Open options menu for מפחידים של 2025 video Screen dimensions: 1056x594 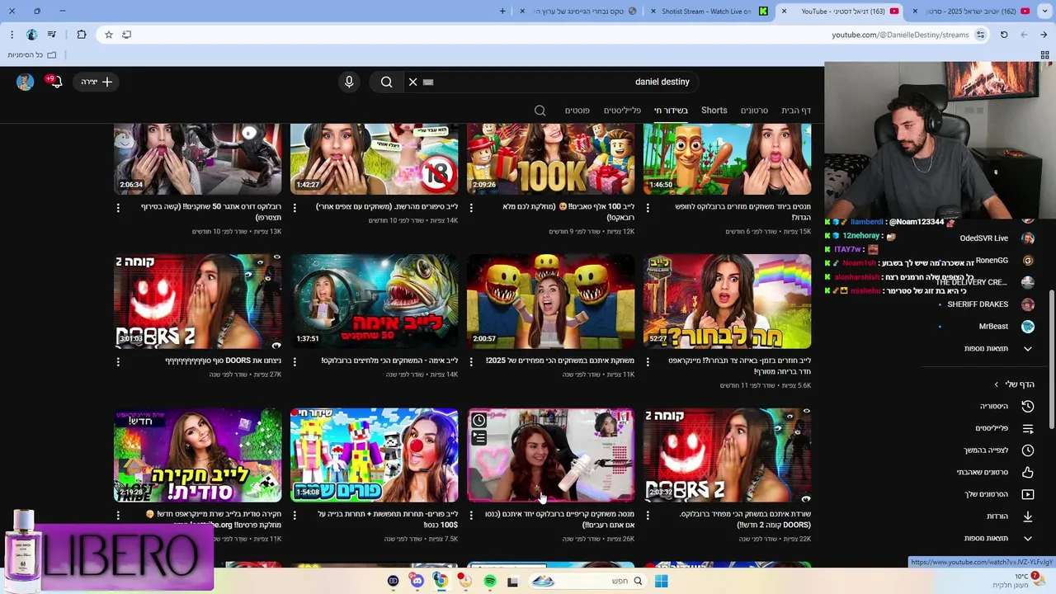(471, 361)
